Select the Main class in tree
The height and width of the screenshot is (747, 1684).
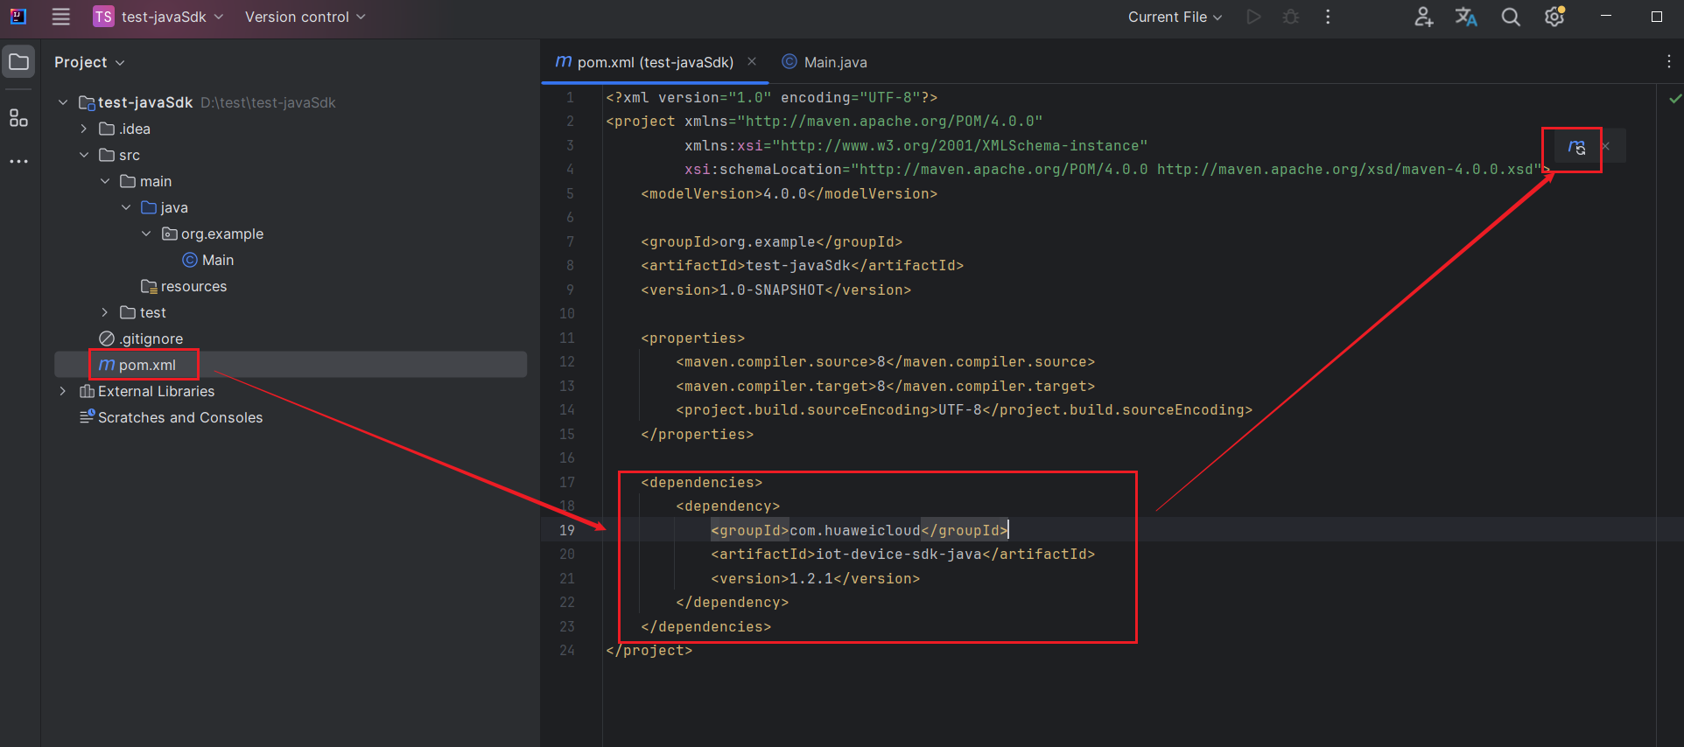(208, 260)
